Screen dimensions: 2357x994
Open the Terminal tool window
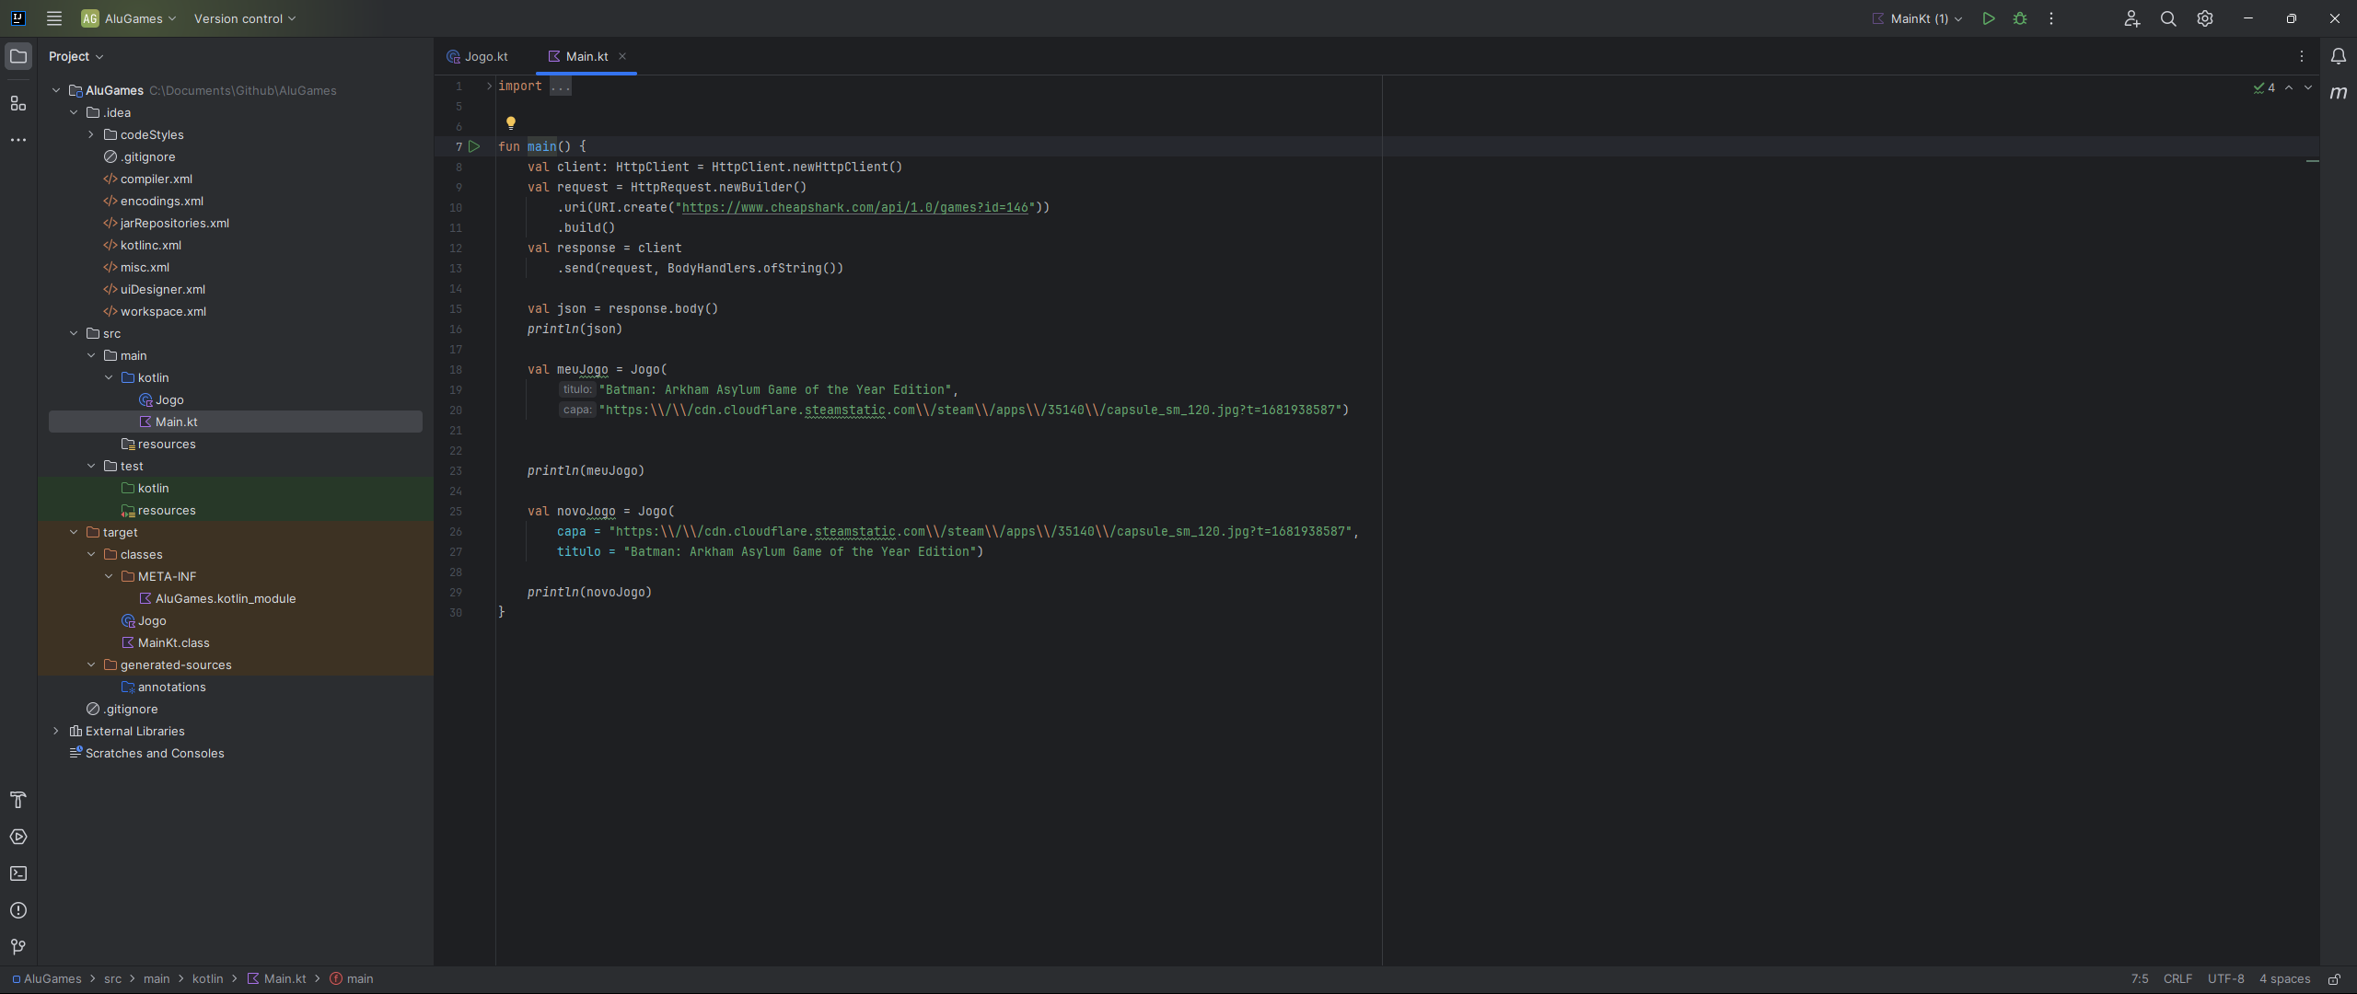18,873
